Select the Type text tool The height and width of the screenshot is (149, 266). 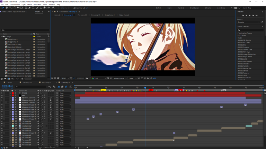pos(33,8)
